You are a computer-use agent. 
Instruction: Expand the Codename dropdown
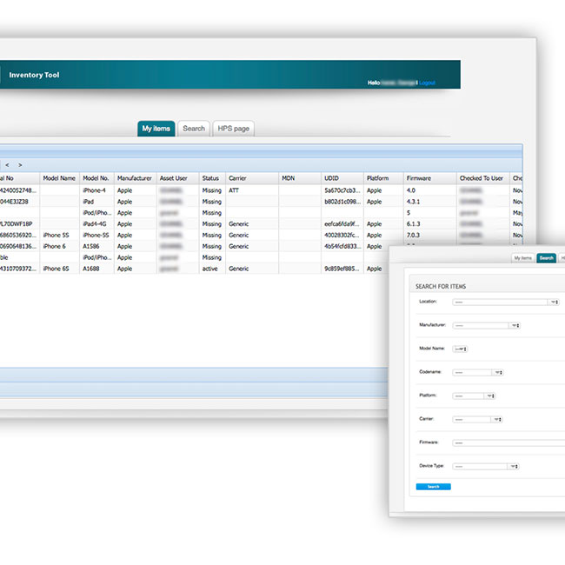point(477,372)
